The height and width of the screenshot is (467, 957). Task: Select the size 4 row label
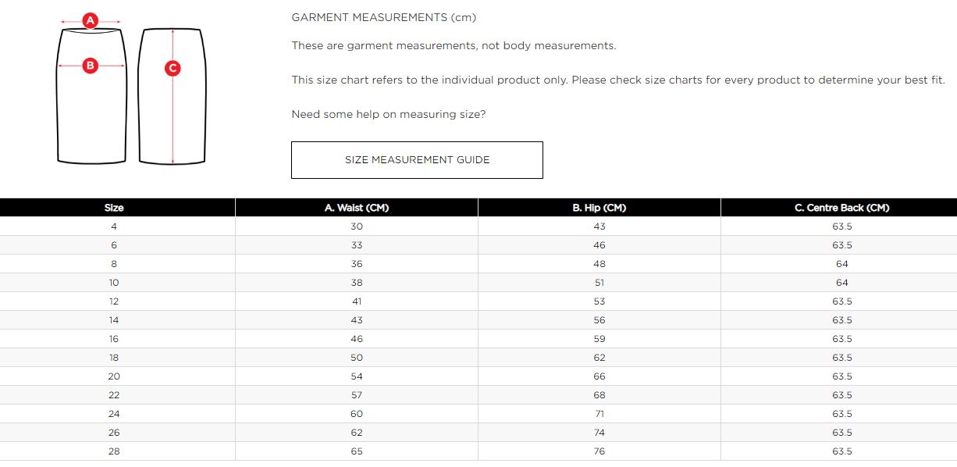point(114,226)
